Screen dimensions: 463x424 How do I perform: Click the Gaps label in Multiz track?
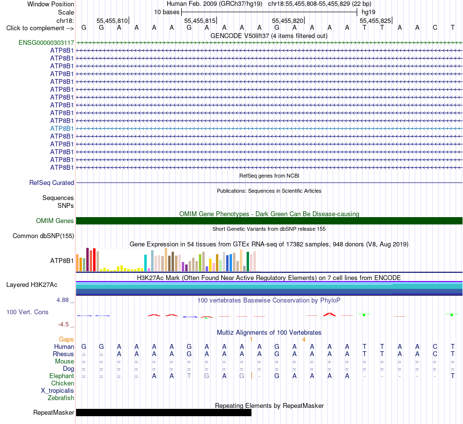coord(66,340)
